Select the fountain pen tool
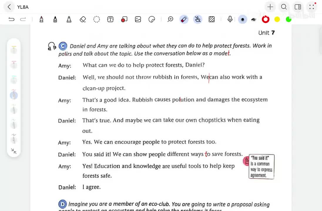Viewport: 322px width, 211px height. [41, 19]
